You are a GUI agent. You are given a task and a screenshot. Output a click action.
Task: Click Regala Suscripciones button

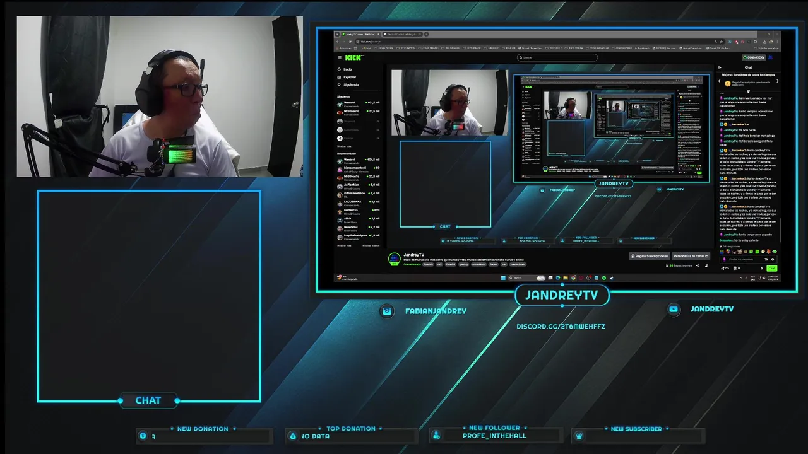tap(650, 256)
